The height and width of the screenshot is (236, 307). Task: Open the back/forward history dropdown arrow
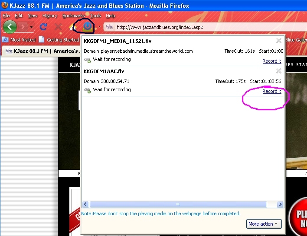click(31, 27)
